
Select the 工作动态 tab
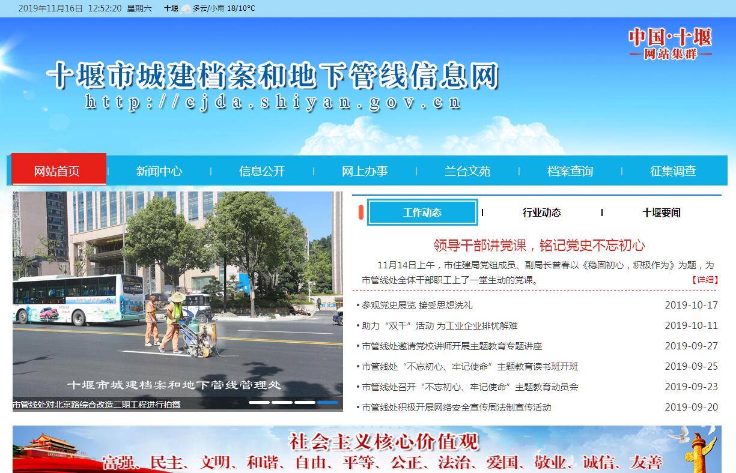(422, 212)
